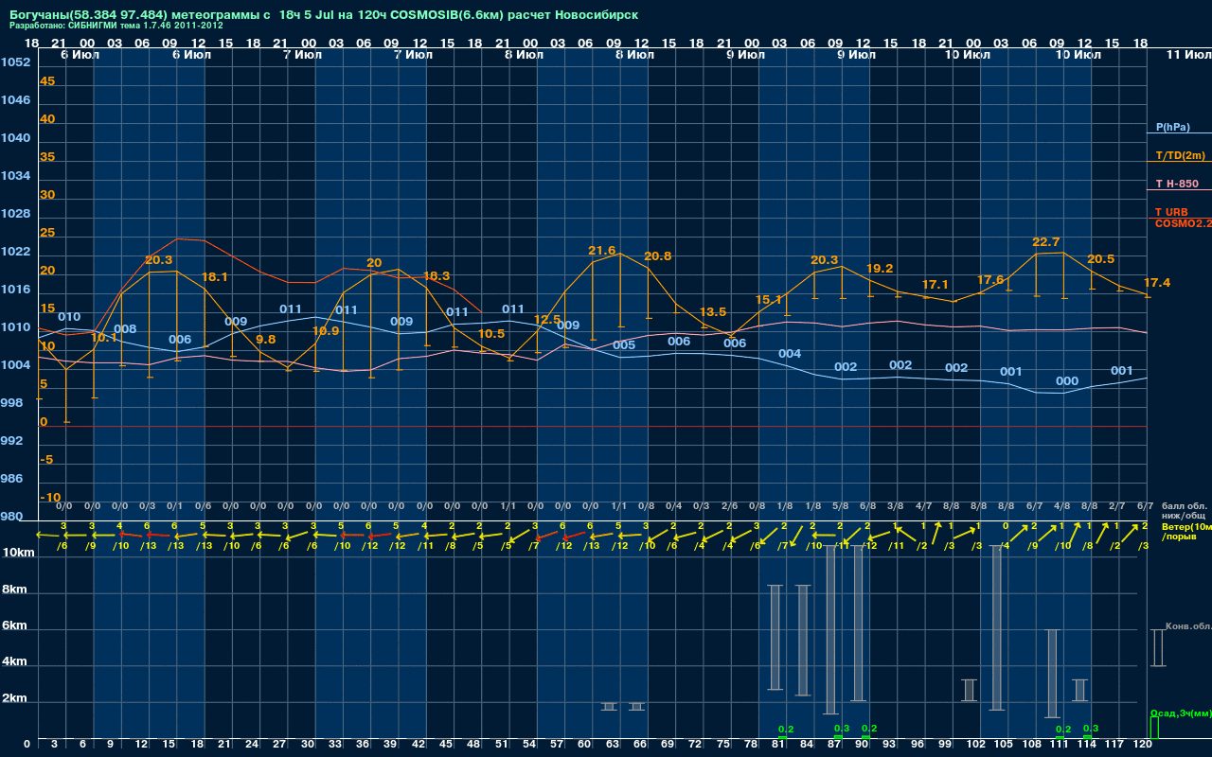This screenshot has width=1212, height=757.
Task: Click the 17.6 temperature value
Action: tap(990, 280)
